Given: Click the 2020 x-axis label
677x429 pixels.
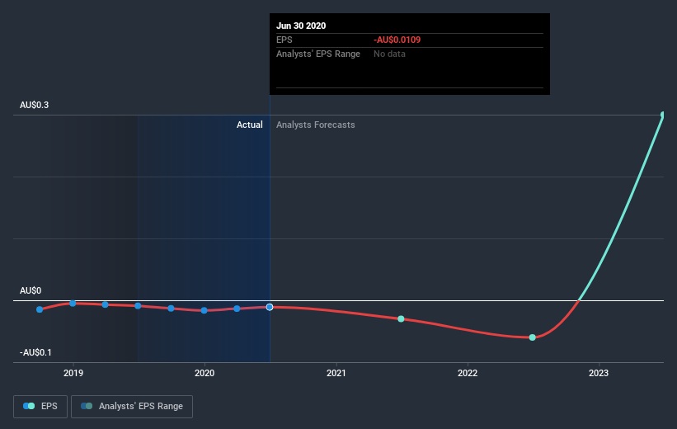Looking at the screenshot, I should click(205, 373).
